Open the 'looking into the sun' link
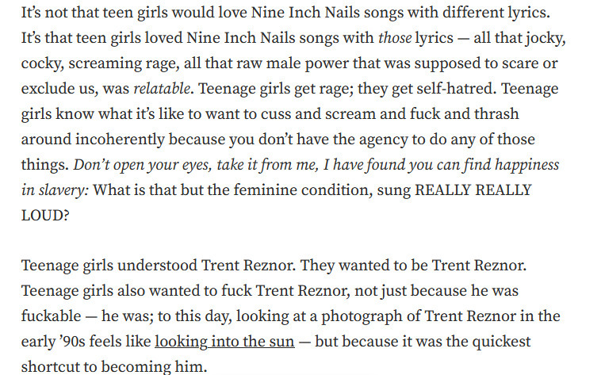 point(224,341)
